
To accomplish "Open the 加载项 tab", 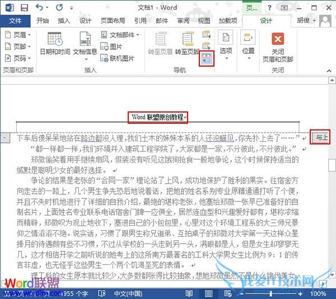I will tap(228, 21).
